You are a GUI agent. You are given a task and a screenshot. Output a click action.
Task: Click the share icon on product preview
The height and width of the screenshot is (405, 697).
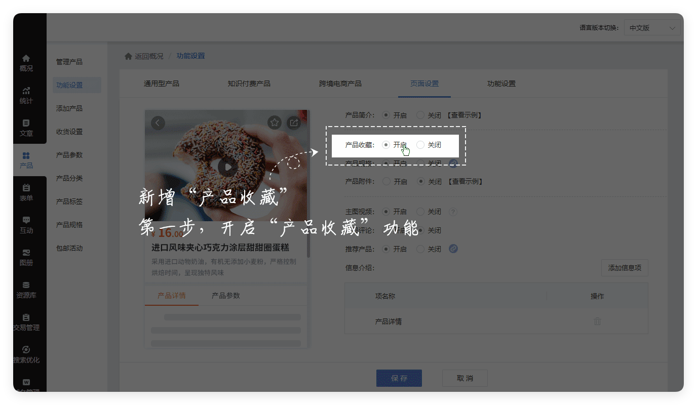coord(294,123)
